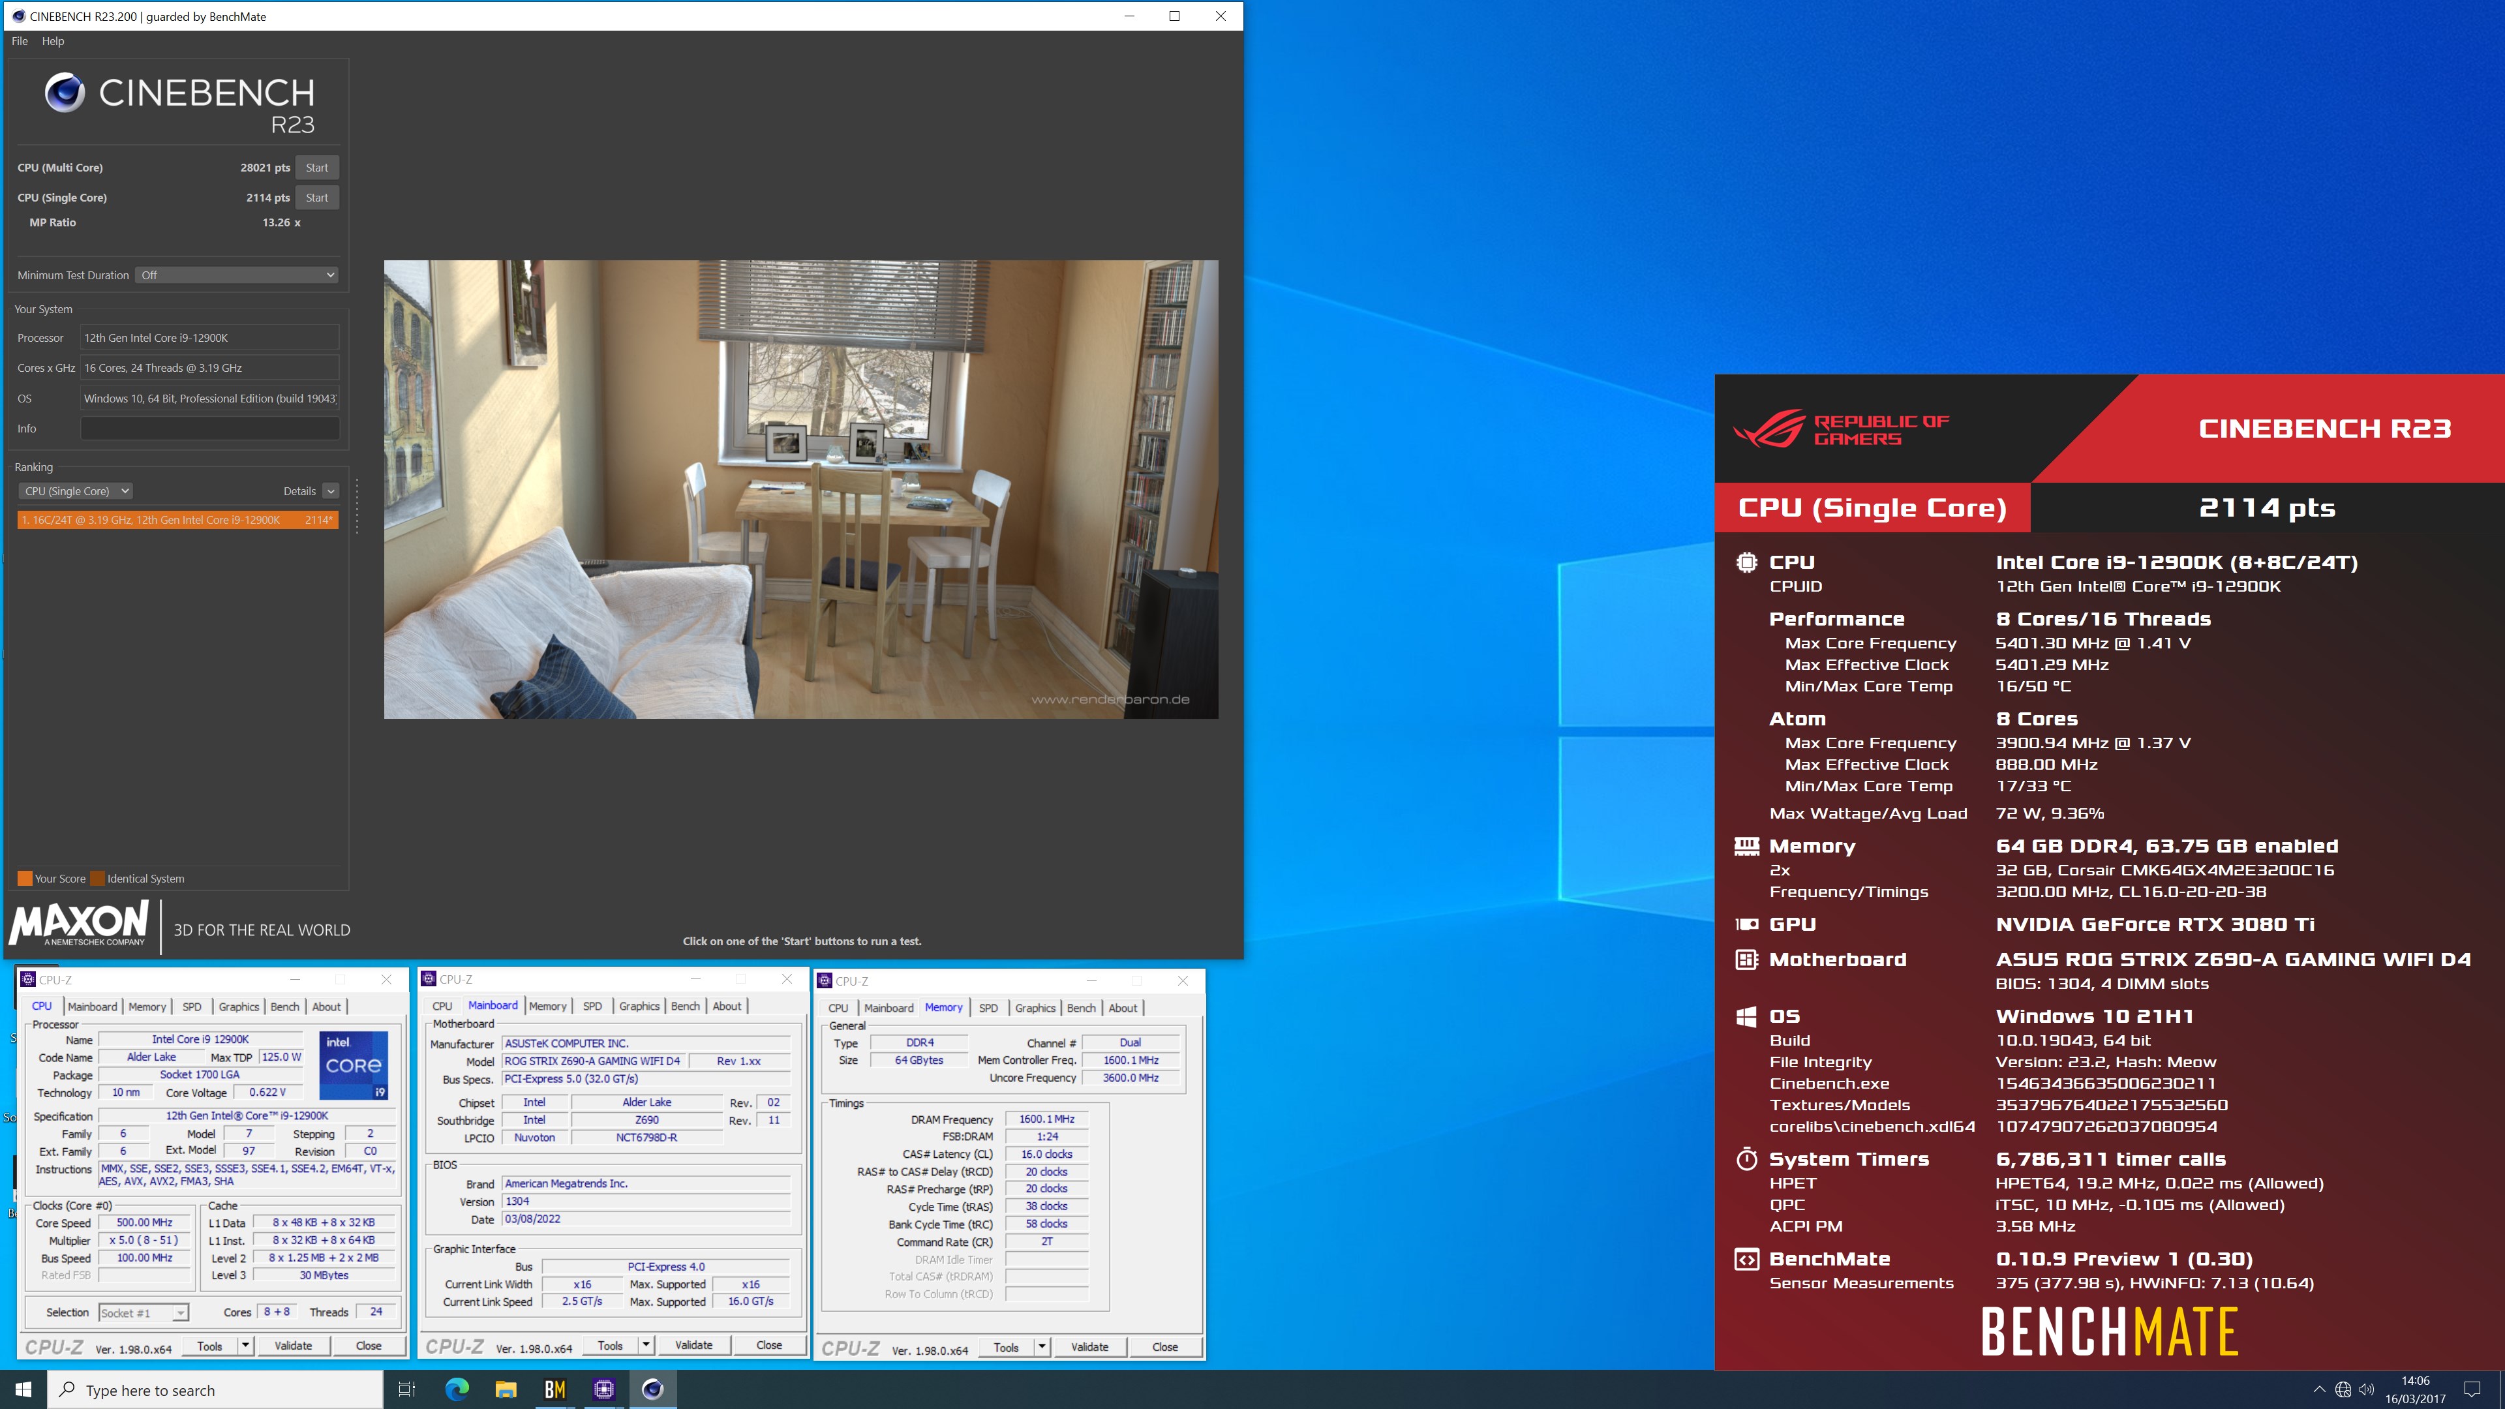
Task: Click the BenchMate code-bracket icon
Action: [1746, 1259]
